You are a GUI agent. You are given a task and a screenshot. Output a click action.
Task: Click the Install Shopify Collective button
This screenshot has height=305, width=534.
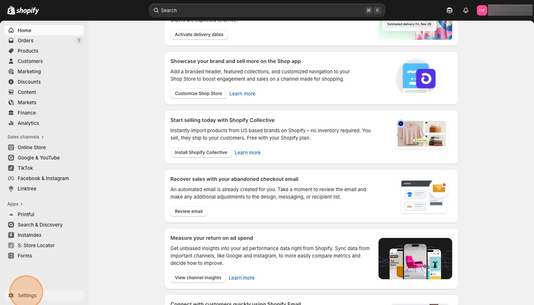[x=201, y=152]
